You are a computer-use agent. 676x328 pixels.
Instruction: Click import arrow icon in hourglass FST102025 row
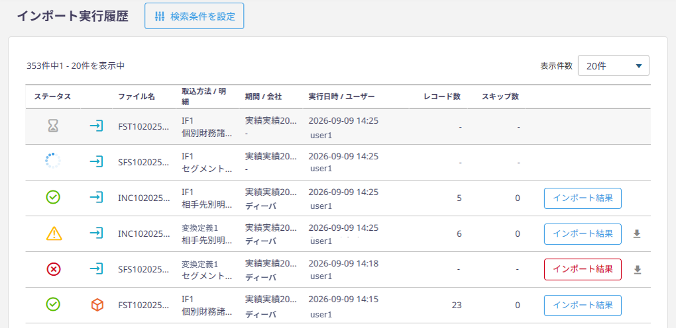[x=97, y=126]
